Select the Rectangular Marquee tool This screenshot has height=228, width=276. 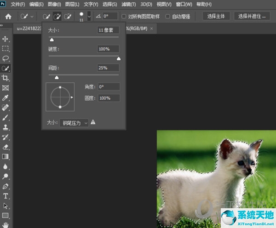[6, 49]
